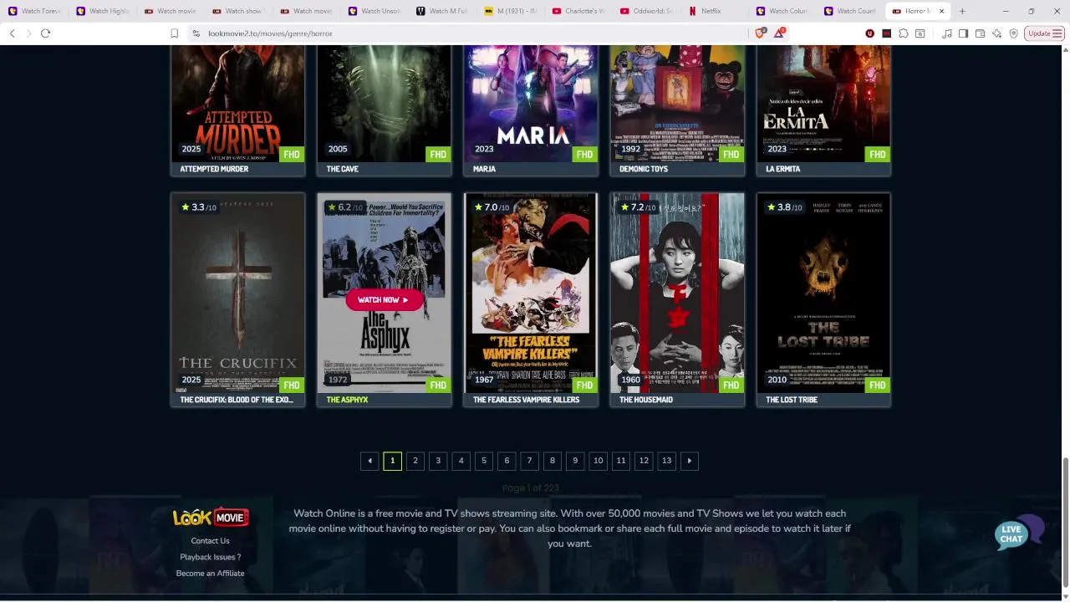Bookmark this page with the bookmark icon

(174, 33)
